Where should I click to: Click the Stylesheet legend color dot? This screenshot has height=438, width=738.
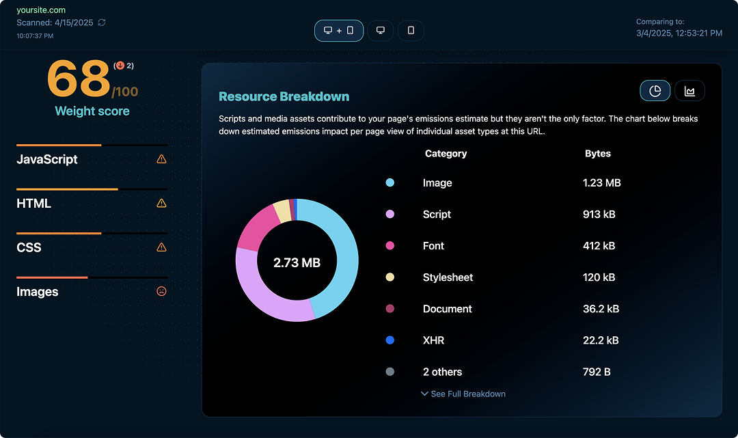pos(389,277)
